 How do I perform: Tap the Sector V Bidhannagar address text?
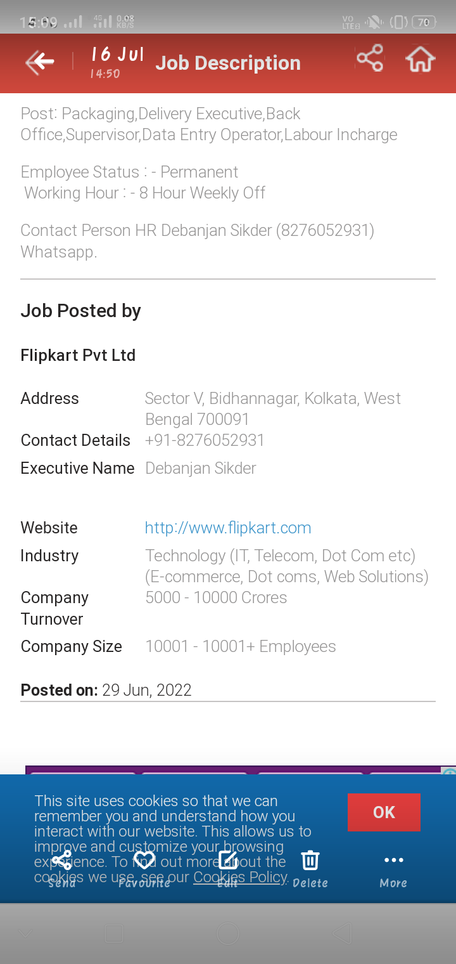(272, 408)
